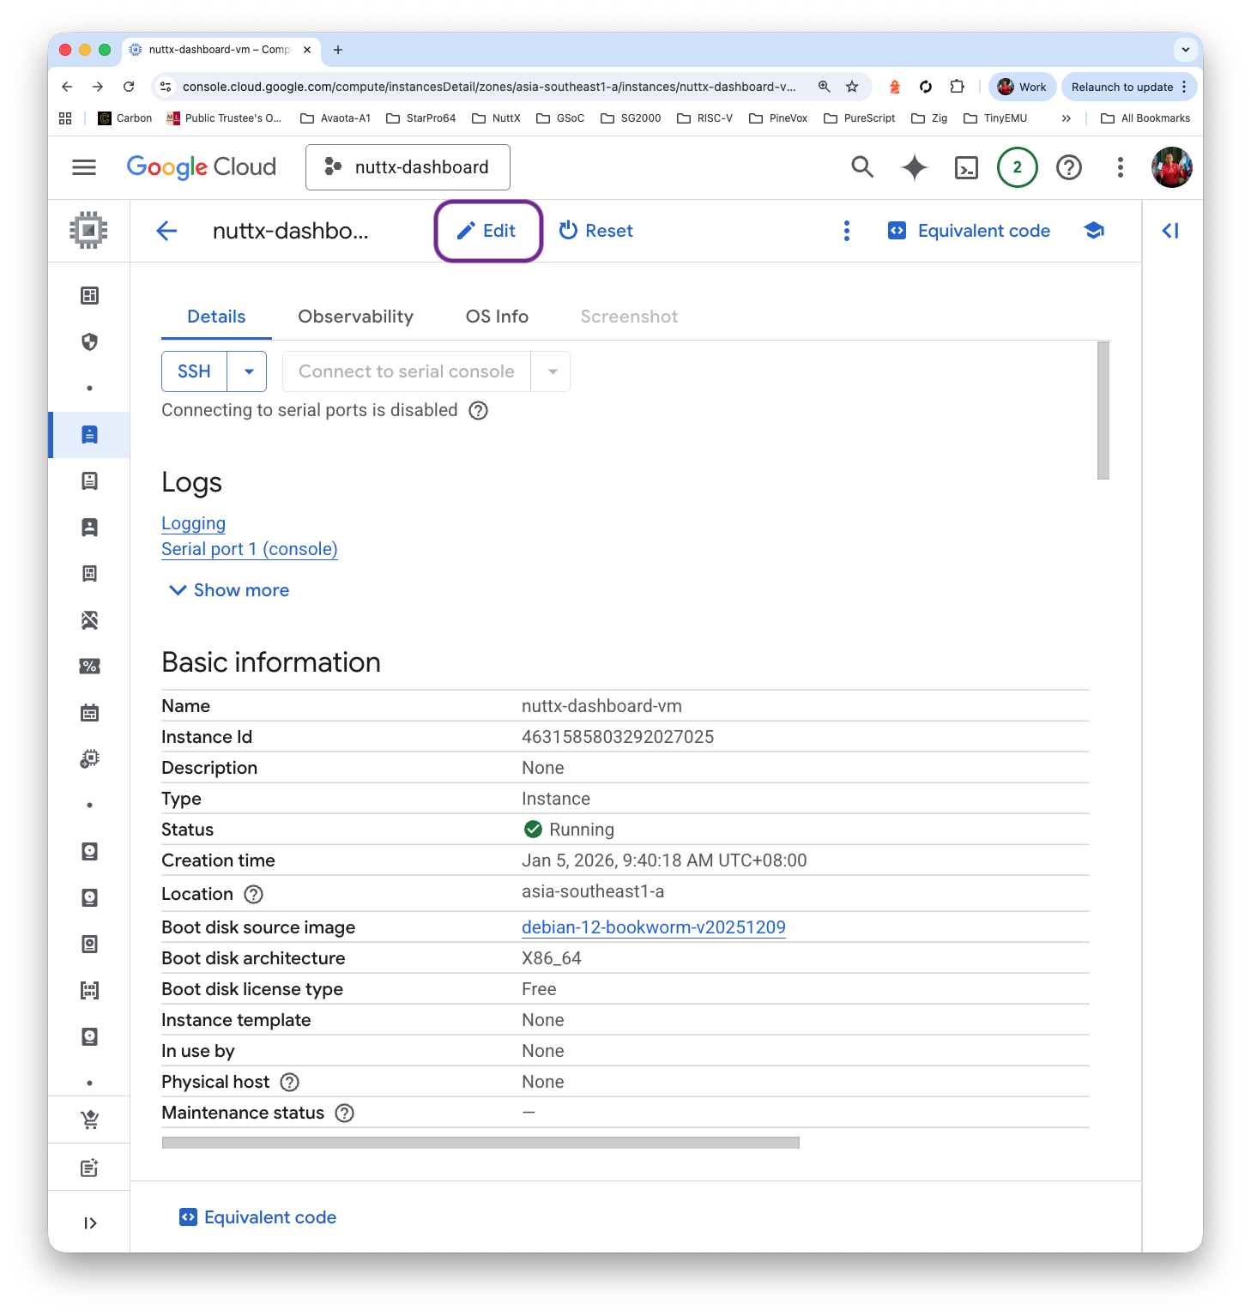
Task: Open the Compute Engine security shield icon
Action: [x=89, y=342]
